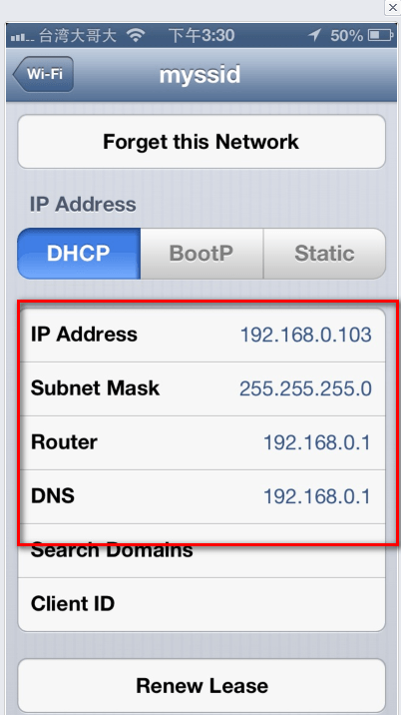Click the battery icon in status bar

pyautogui.click(x=380, y=35)
